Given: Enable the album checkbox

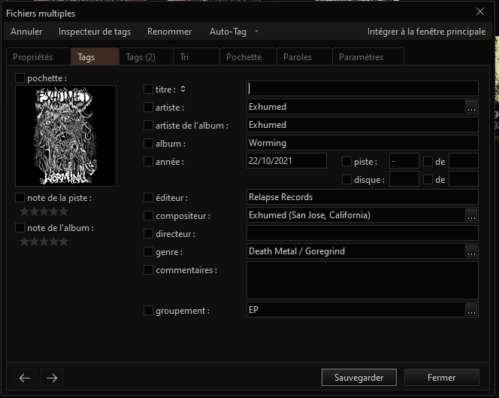Looking at the screenshot, I should pyautogui.click(x=148, y=144).
